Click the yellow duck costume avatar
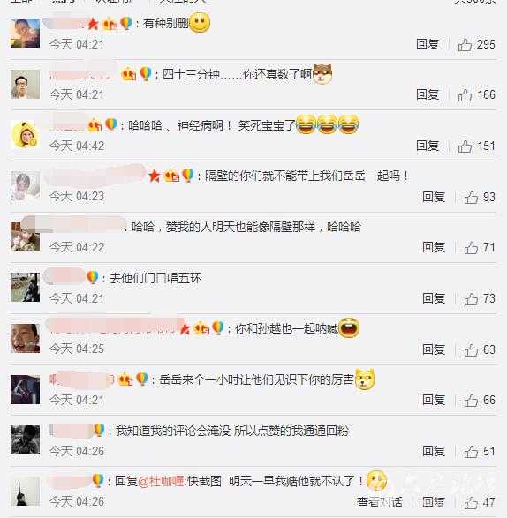Viewport: 507px width, 518px height. tap(25, 134)
